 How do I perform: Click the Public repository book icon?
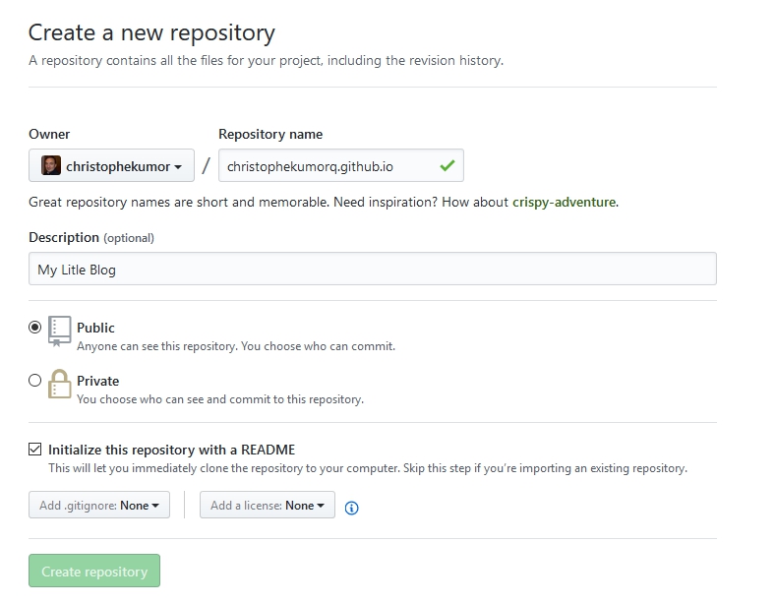coord(59,331)
